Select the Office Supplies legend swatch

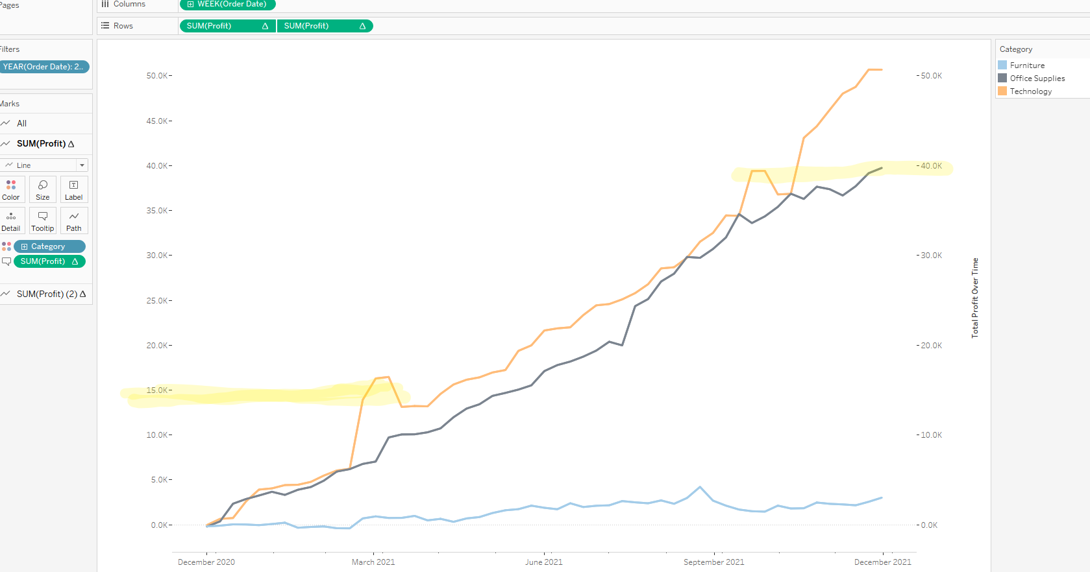tap(1002, 78)
